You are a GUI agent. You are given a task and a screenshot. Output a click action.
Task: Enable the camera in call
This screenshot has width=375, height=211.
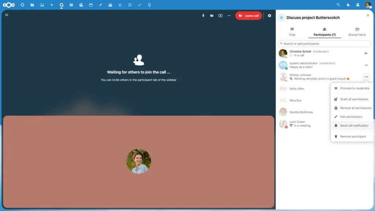[x=212, y=15]
